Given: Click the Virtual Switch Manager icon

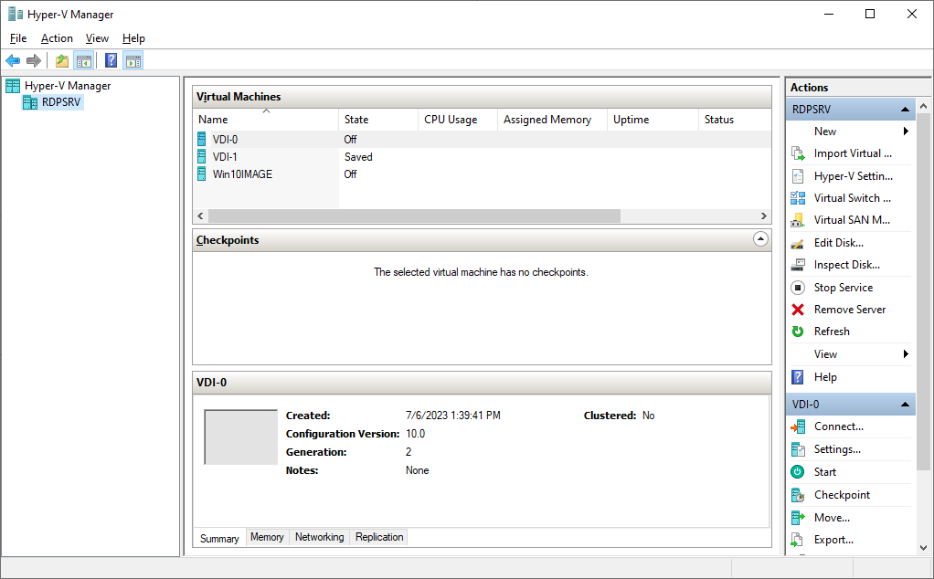Looking at the screenshot, I should tap(798, 198).
